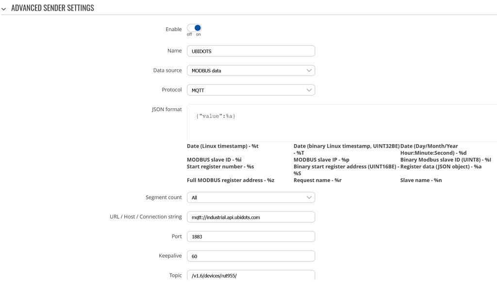Select the Port field showing 1883

pyautogui.click(x=250, y=236)
